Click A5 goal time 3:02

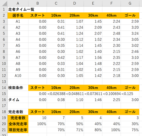pos(130,46)
